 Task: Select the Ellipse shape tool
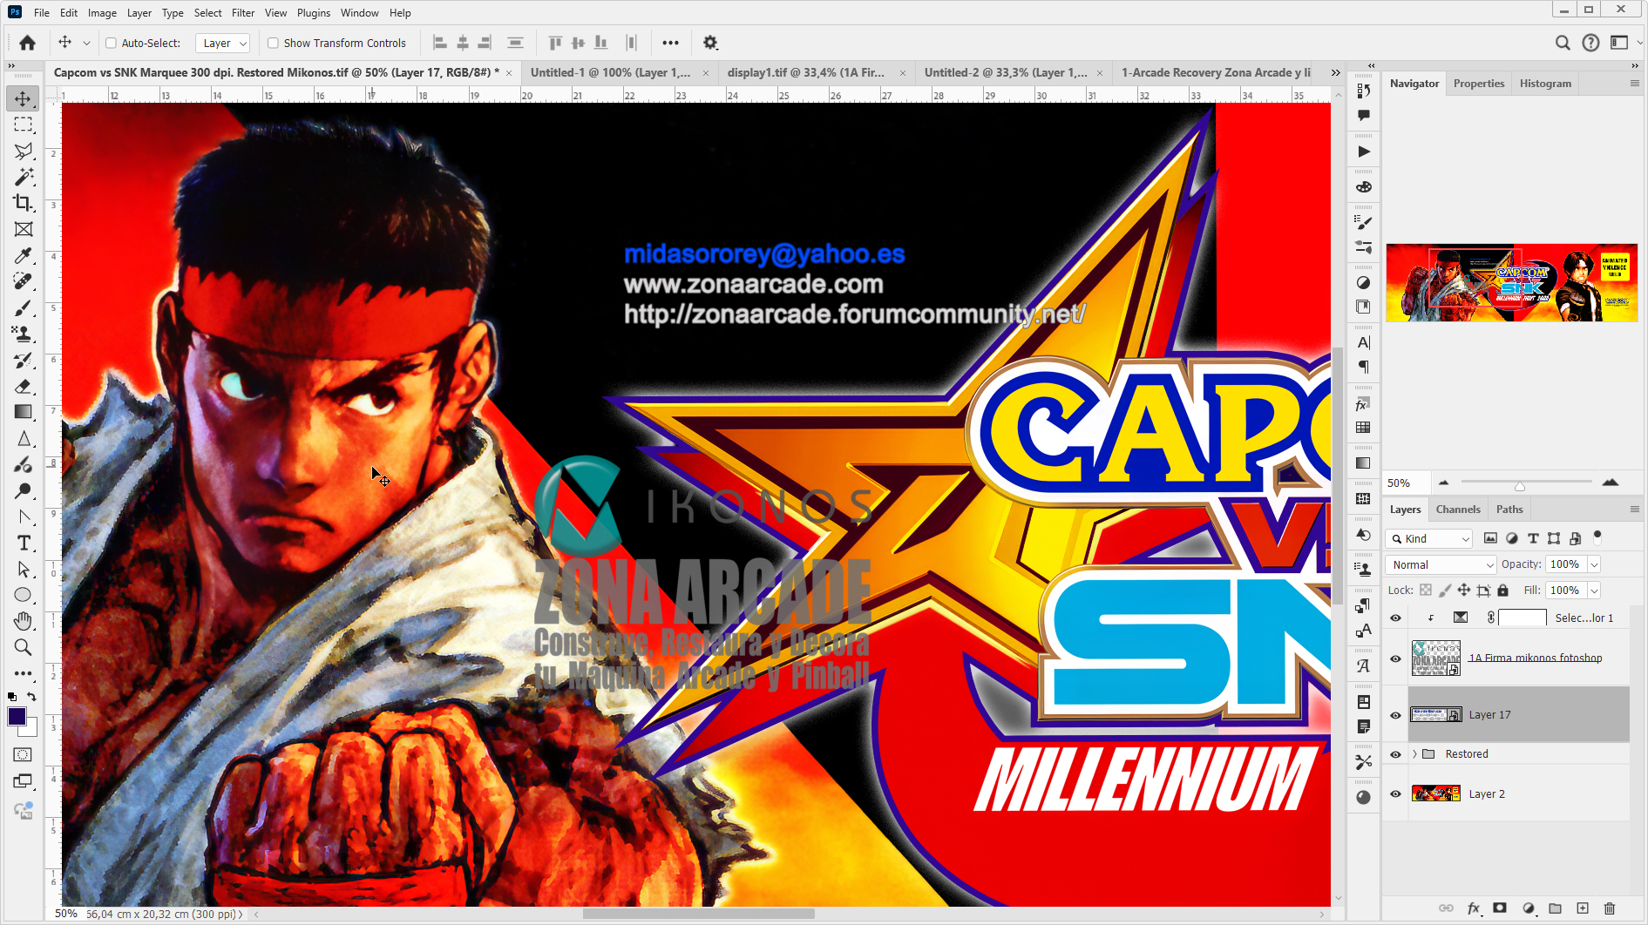click(24, 595)
